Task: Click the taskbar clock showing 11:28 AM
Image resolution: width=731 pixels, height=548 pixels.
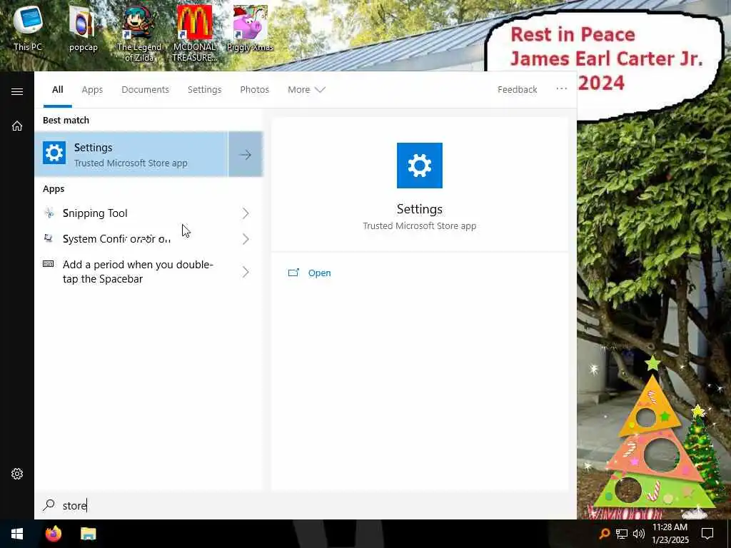Action: point(670,534)
